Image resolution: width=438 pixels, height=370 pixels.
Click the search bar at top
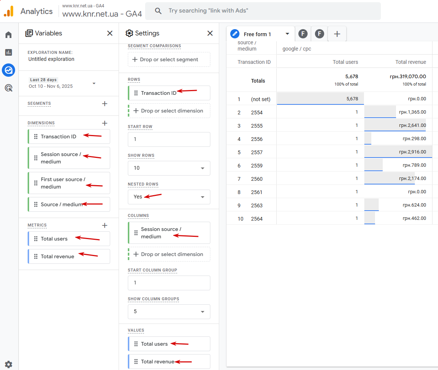tap(263, 11)
